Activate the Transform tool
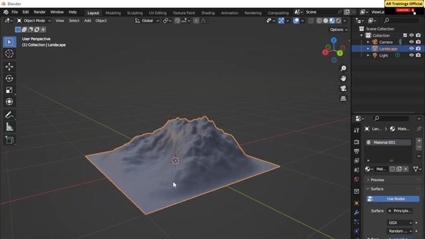 coord(9,102)
